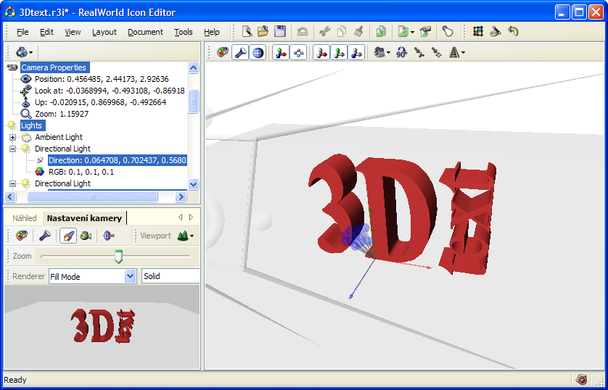Click the gray arrow with colored axes icon
Image resolution: width=608 pixels, height=390 pixels.
click(419, 53)
